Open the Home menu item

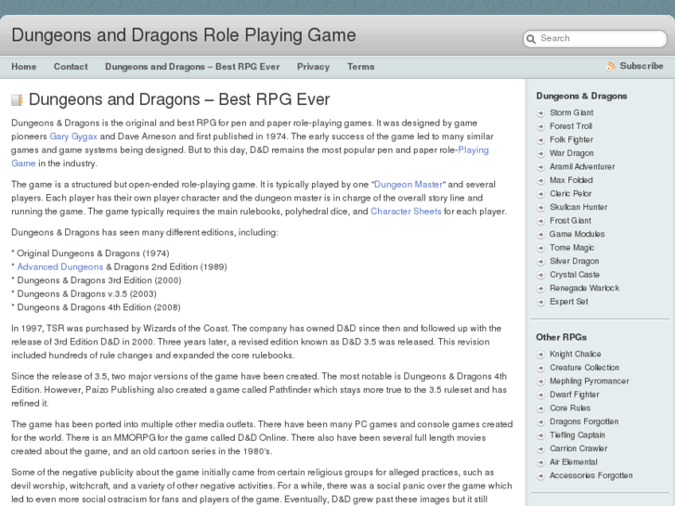click(x=24, y=67)
